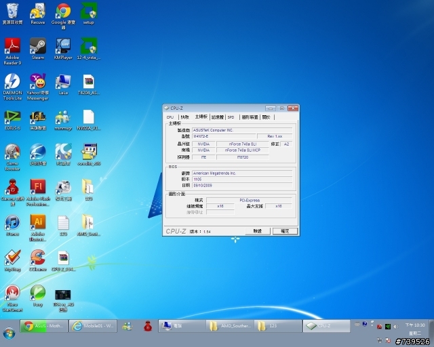Click the BIOS date 09/10/2009 field
This screenshot has width=434, height=347.
(x=242, y=186)
